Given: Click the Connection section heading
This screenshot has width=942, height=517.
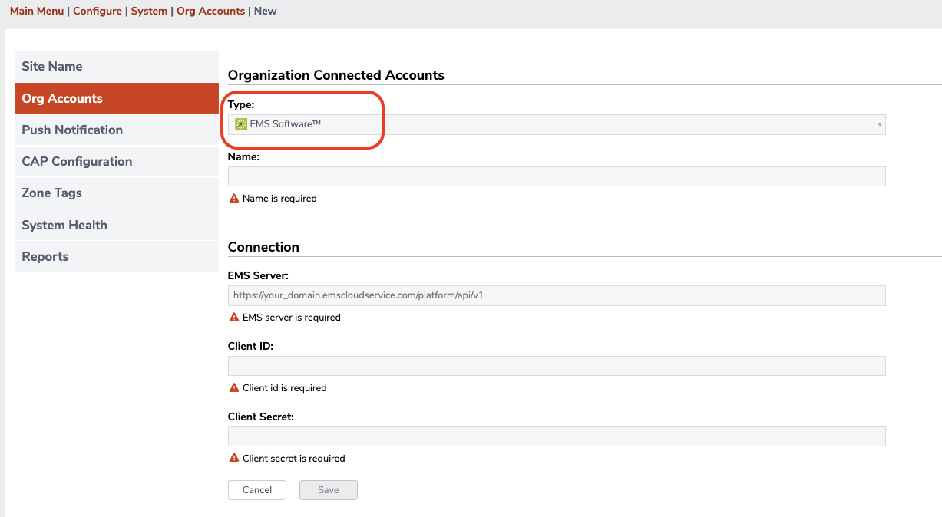Looking at the screenshot, I should [263, 247].
